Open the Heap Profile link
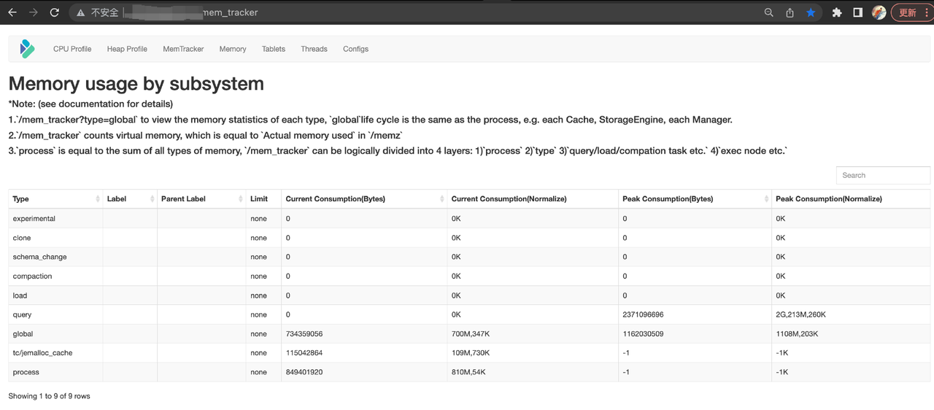Viewport: 934px width, 410px height. tap(127, 49)
